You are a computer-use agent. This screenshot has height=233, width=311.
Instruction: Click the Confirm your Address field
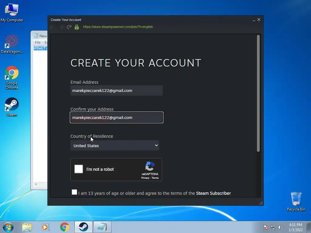pyautogui.click(x=117, y=117)
